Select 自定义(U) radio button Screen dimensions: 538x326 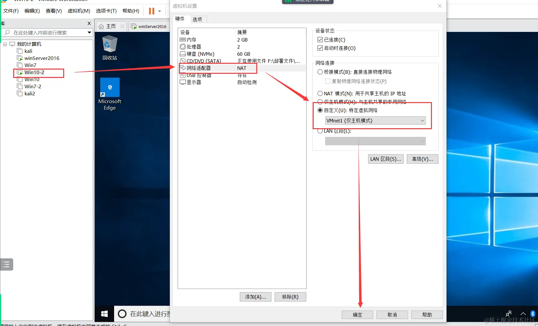[320, 110]
